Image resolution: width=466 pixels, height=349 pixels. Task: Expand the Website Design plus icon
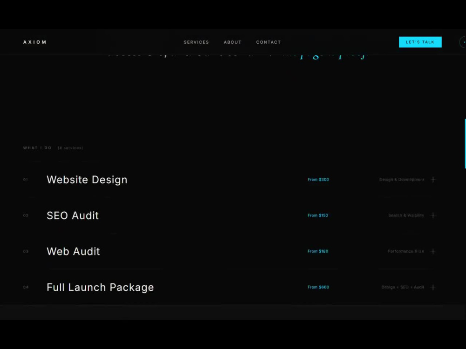click(x=433, y=180)
